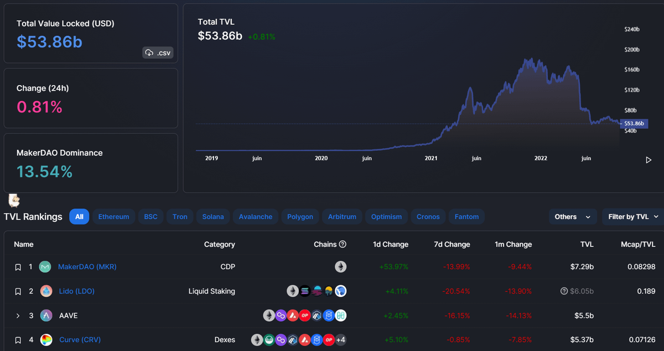
Task: Click the MakerDAO logo icon
Action: point(45,267)
